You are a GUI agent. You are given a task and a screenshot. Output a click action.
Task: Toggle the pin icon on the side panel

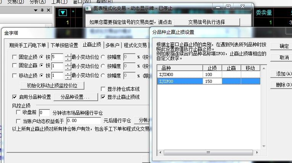[x=42, y=10]
